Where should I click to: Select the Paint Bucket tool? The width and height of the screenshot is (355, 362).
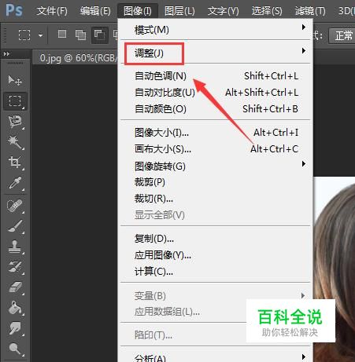click(x=15, y=308)
